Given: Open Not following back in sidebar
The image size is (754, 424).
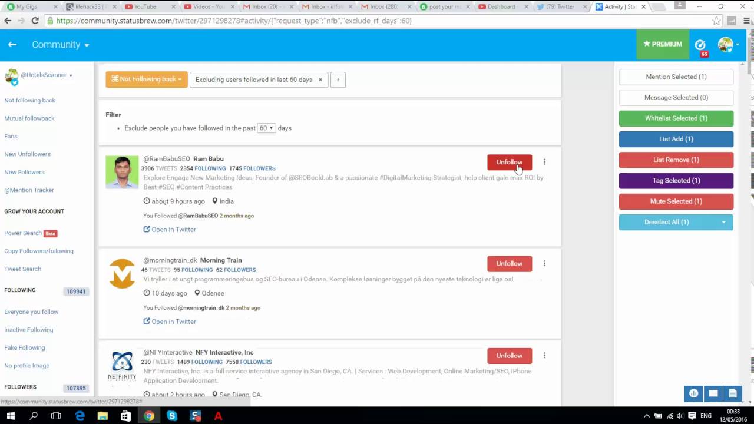Looking at the screenshot, I should 29,100.
